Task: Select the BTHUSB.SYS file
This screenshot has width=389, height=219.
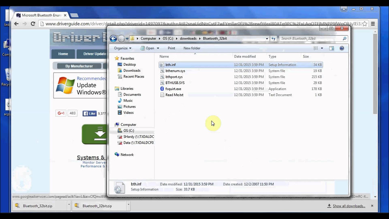Action: pyautogui.click(x=175, y=83)
